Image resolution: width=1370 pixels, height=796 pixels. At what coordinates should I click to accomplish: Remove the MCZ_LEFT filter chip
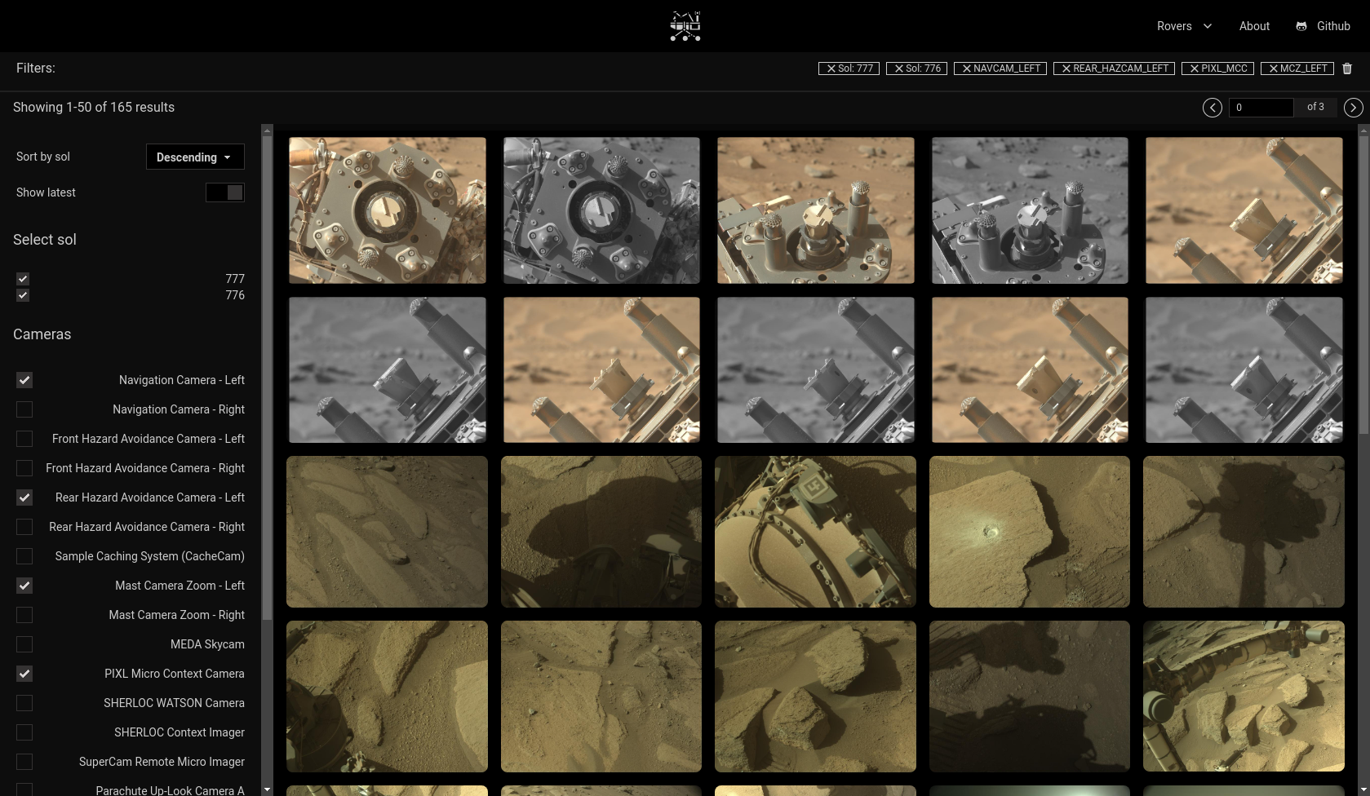(x=1297, y=69)
